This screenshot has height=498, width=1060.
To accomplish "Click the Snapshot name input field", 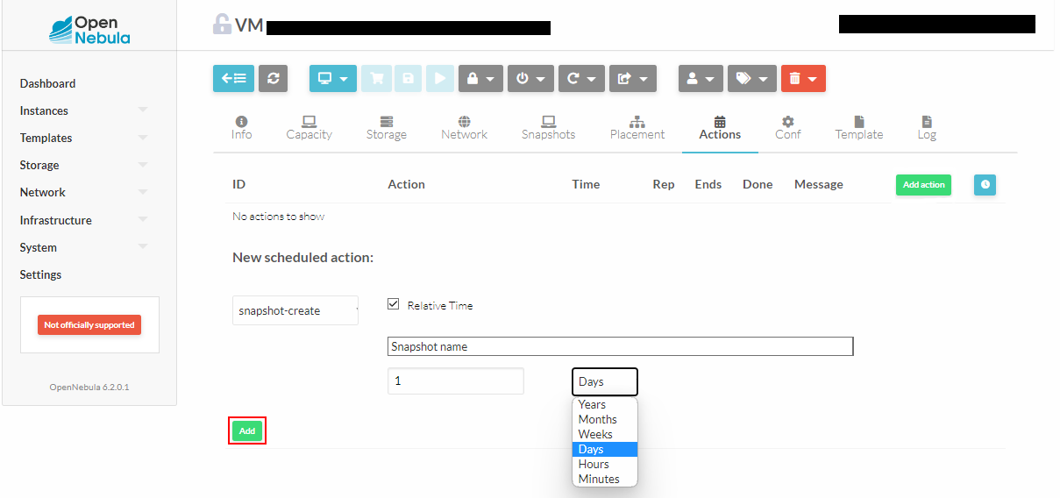I will point(620,346).
